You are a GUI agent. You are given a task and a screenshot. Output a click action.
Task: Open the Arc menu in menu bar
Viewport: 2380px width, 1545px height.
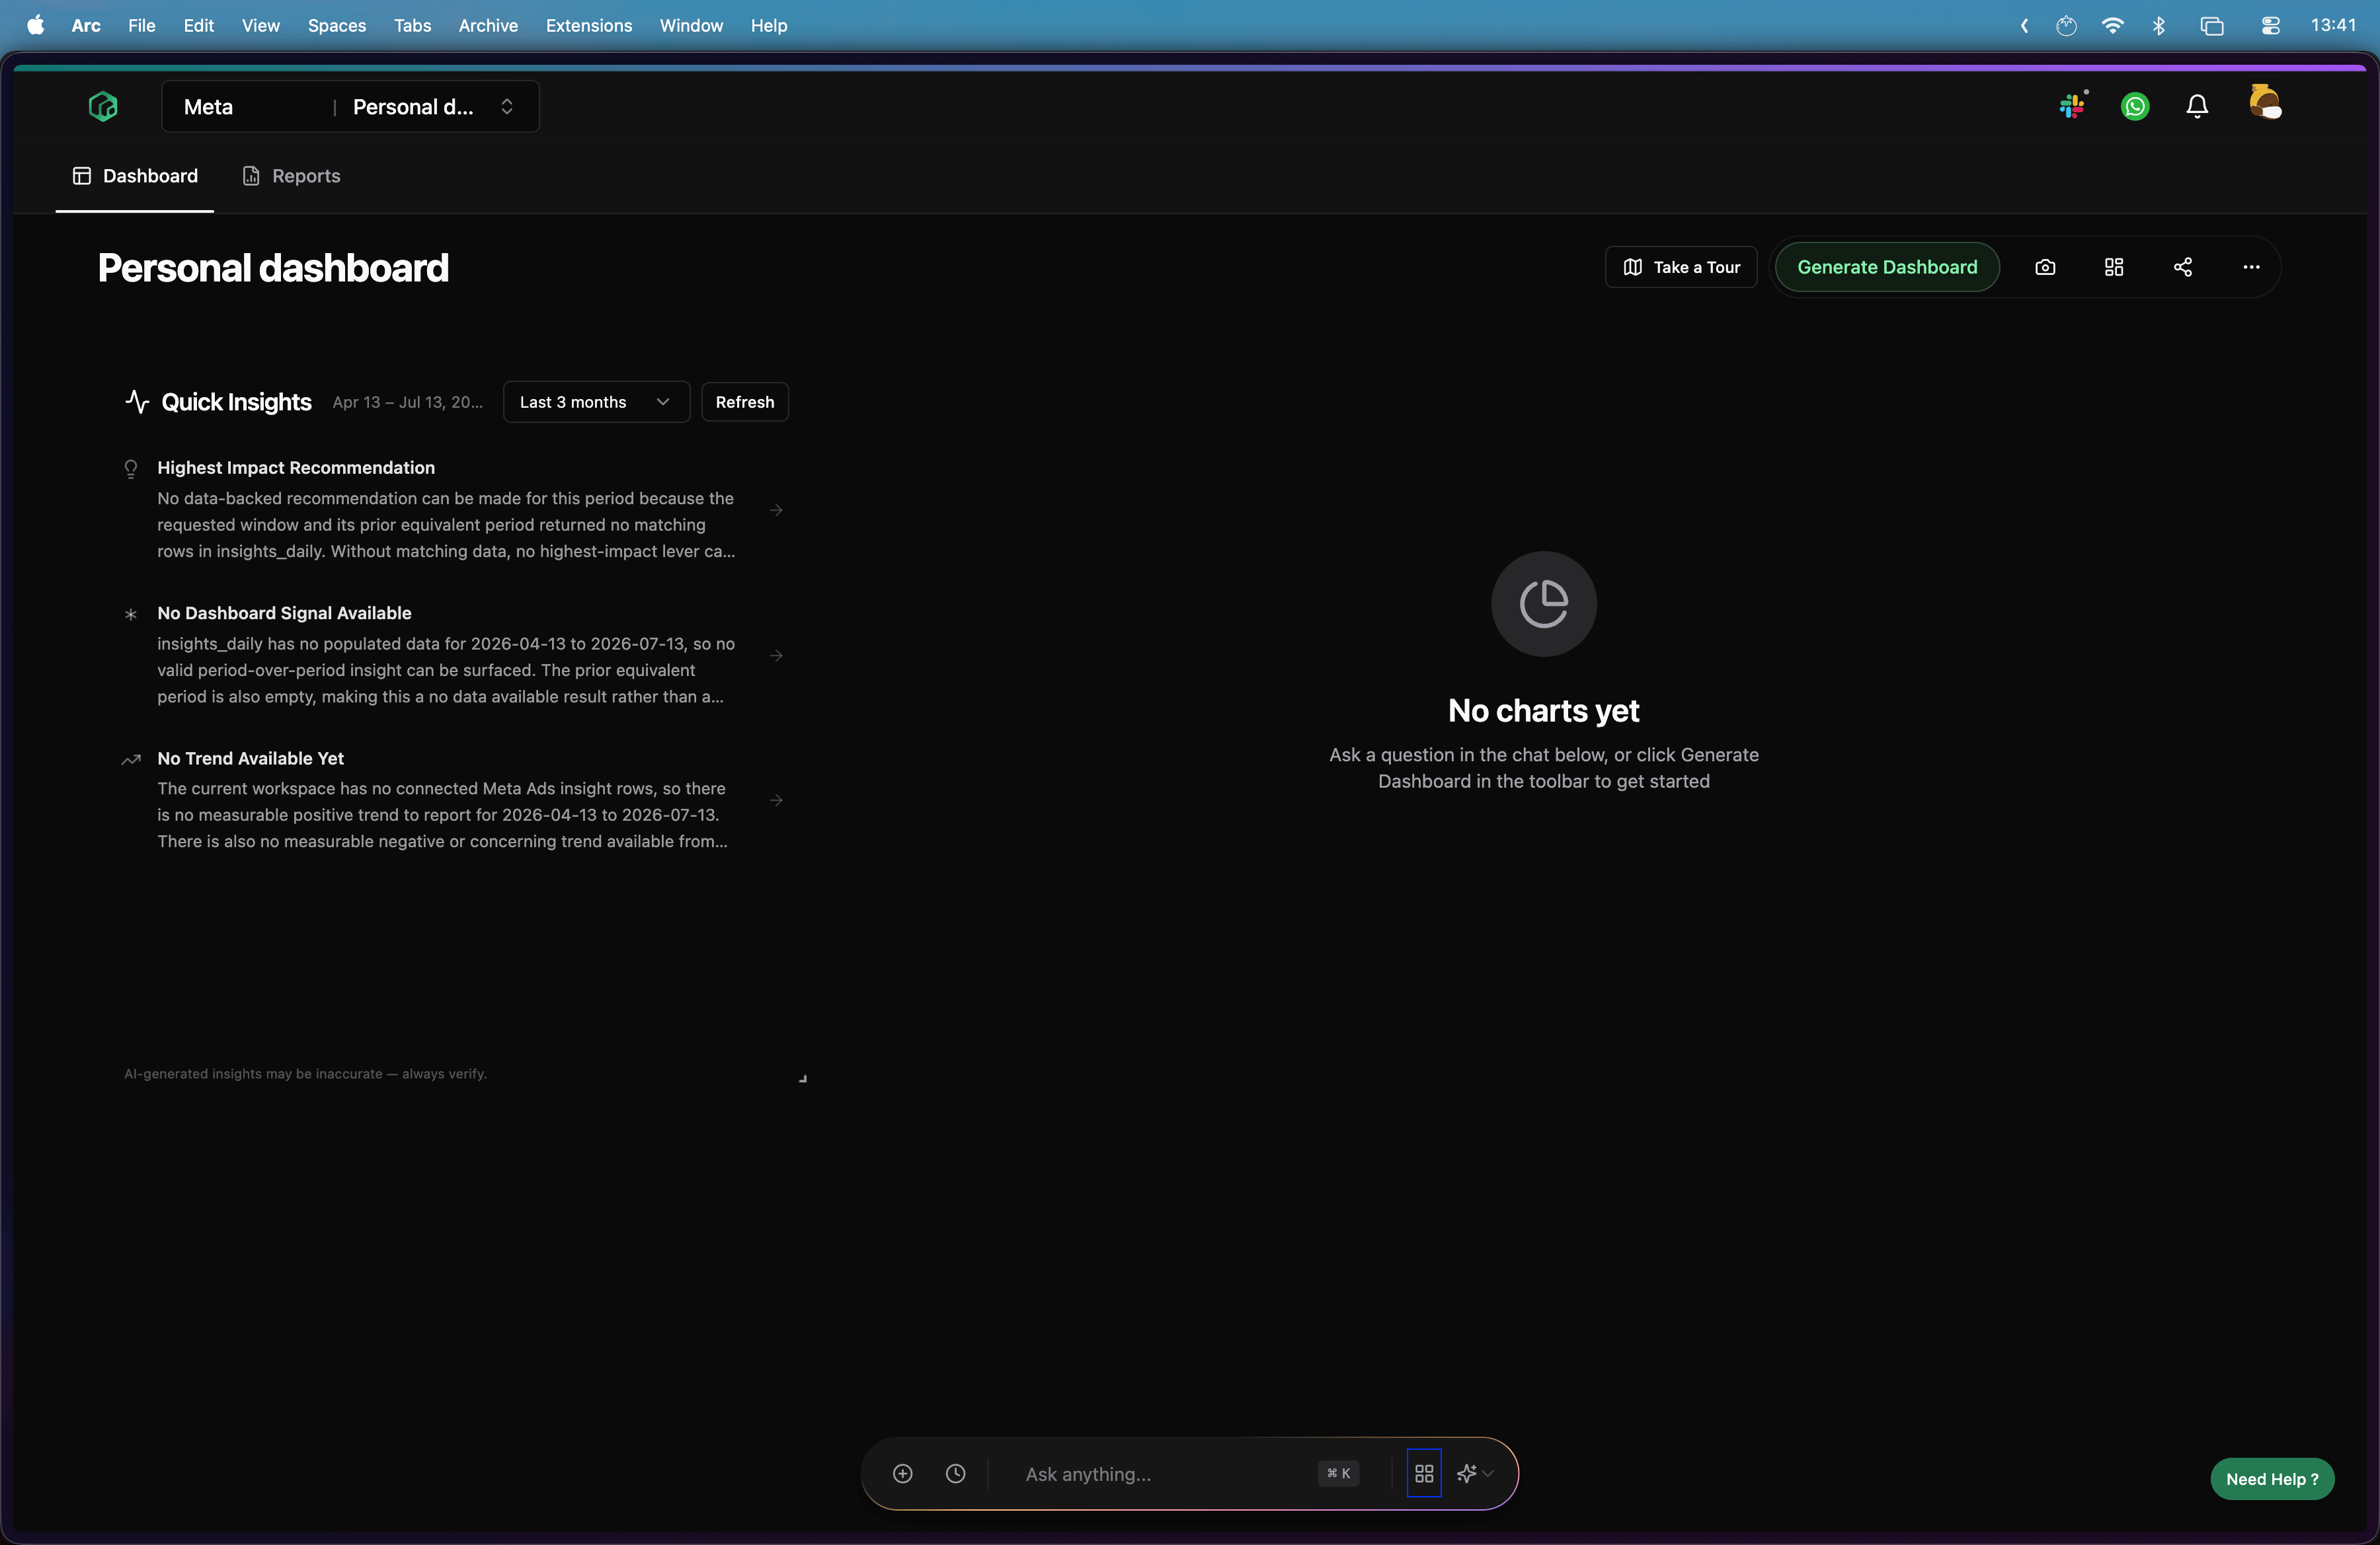pyautogui.click(x=86, y=25)
